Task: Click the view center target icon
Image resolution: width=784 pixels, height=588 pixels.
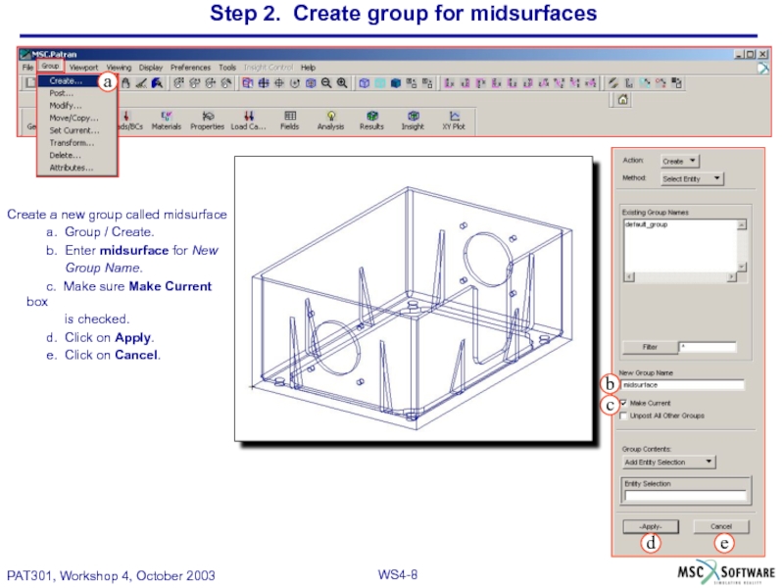Action: coord(279,83)
